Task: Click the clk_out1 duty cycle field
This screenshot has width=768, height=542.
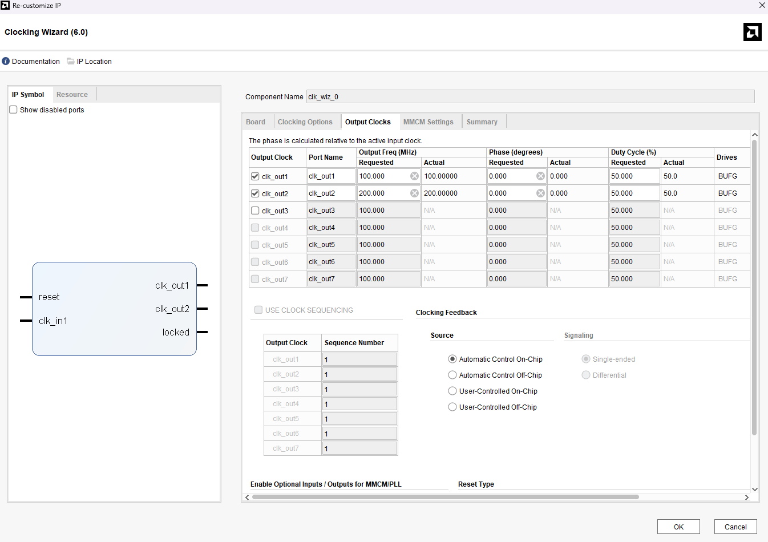Action: 633,176
